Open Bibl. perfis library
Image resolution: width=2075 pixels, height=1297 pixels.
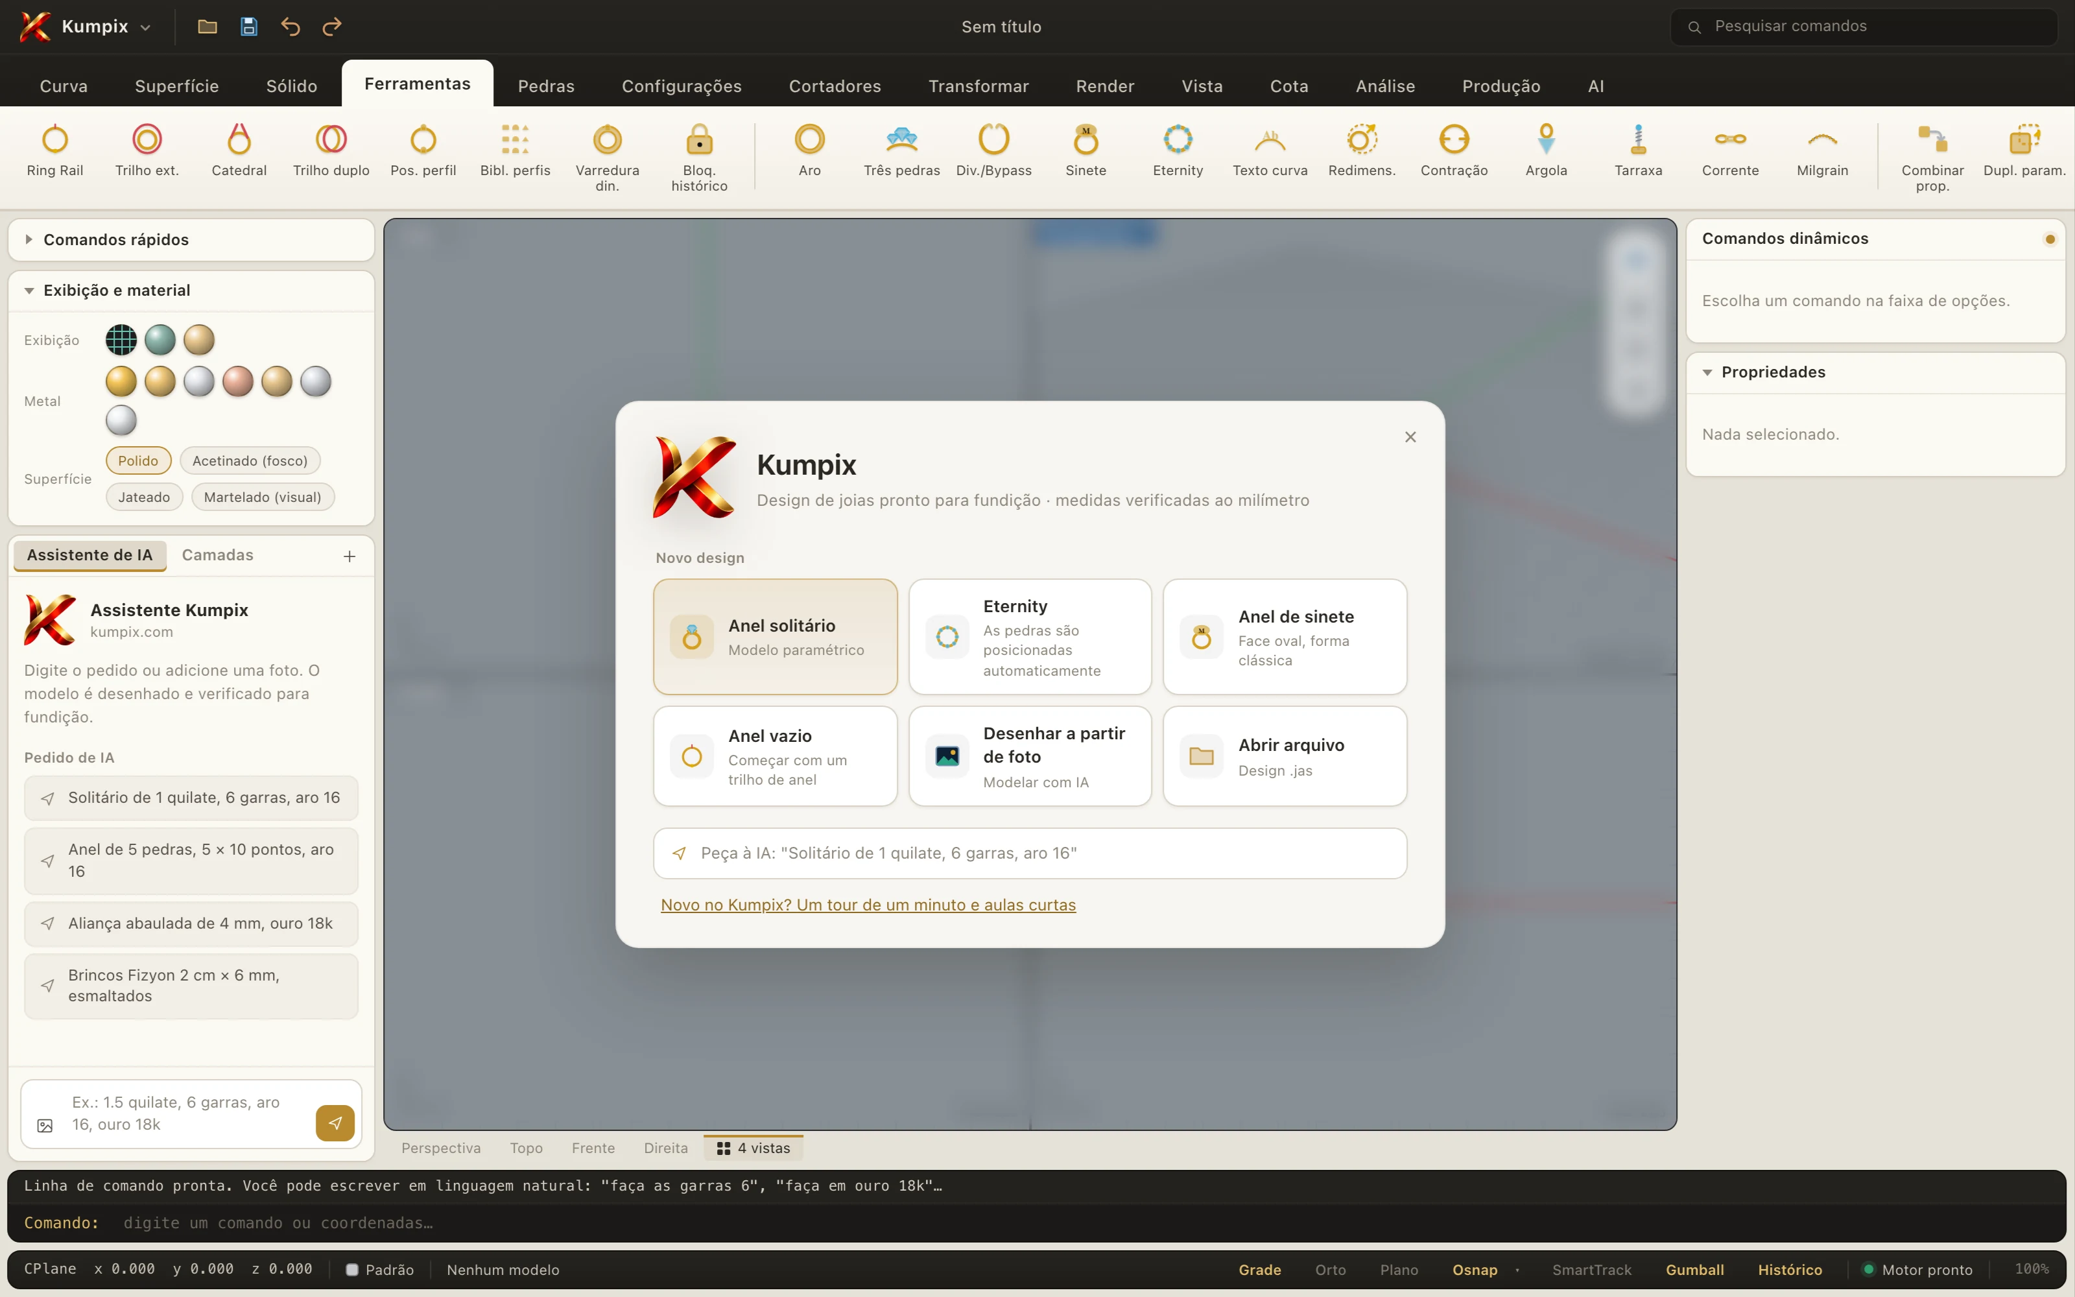coord(516,150)
